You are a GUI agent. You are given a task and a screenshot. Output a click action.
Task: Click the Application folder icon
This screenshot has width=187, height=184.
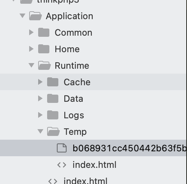tap(36, 16)
